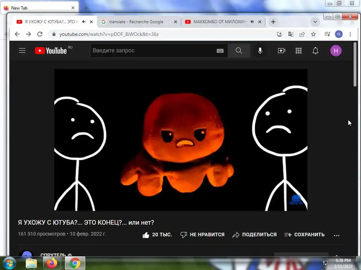
Task: Click ПОДЕЛИТЬСЯ share button
Action: [x=255, y=234]
